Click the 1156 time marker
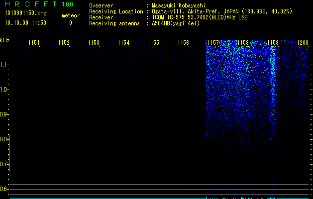Image resolution: width=313 pixels, height=199 pixels. click(183, 43)
